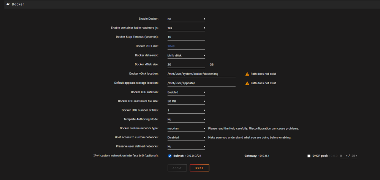Open the Docker LOG rotation dropdown

coord(186,92)
